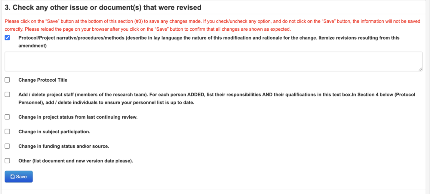Click the text area resize grip corner
Screen dimensions: 430x194
[420, 69]
